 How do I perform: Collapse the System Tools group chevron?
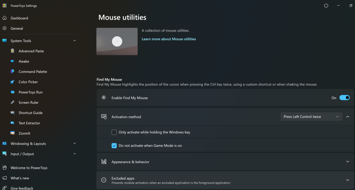(75, 41)
